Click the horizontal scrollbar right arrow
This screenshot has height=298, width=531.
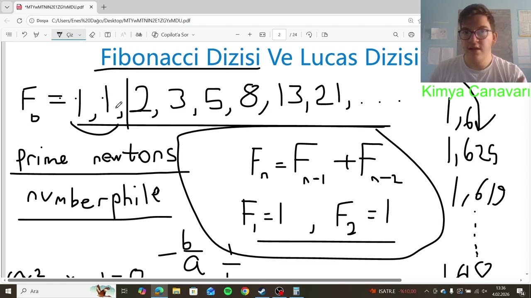521,280
